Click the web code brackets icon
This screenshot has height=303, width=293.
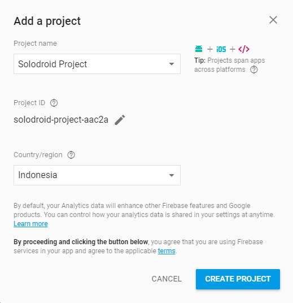(x=244, y=49)
